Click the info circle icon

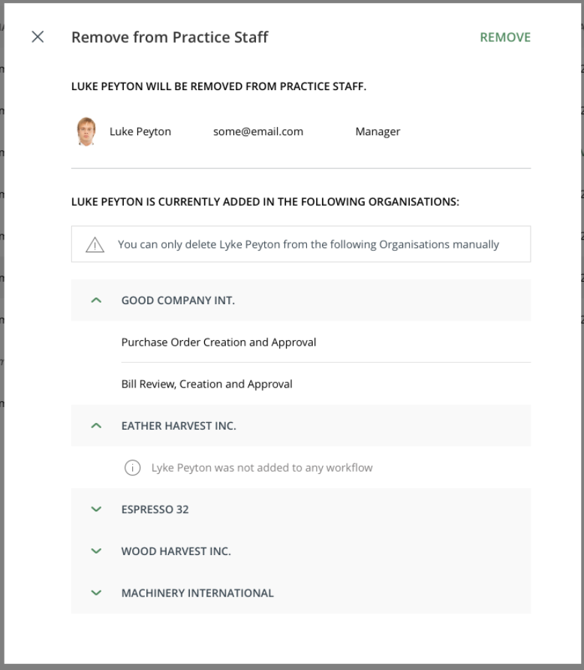132,468
